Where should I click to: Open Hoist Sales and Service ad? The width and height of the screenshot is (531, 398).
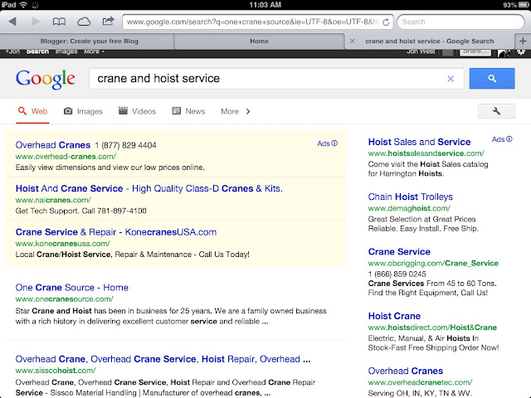419,142
